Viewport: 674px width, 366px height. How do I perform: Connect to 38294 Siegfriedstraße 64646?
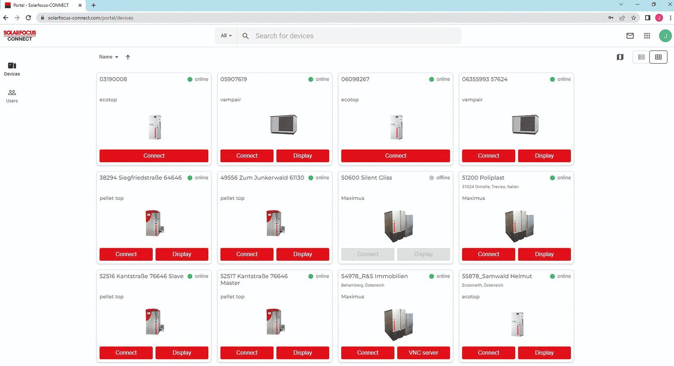(x=126, y=254)
